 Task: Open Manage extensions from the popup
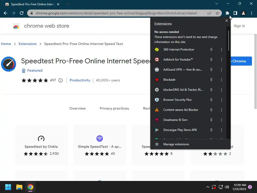190,144
